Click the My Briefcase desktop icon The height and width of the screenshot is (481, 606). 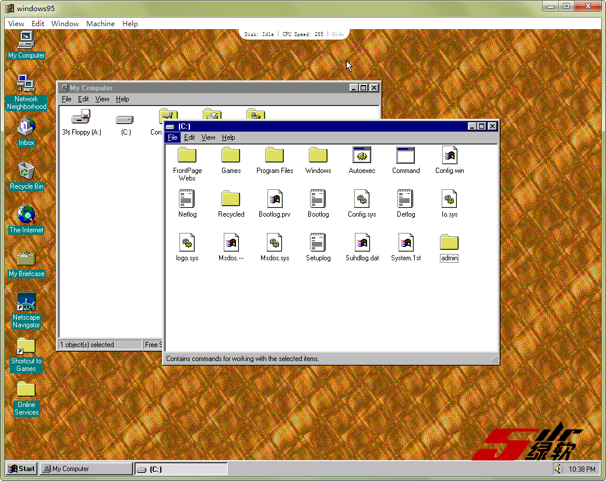pyautogui.click(x=26, y=259)
